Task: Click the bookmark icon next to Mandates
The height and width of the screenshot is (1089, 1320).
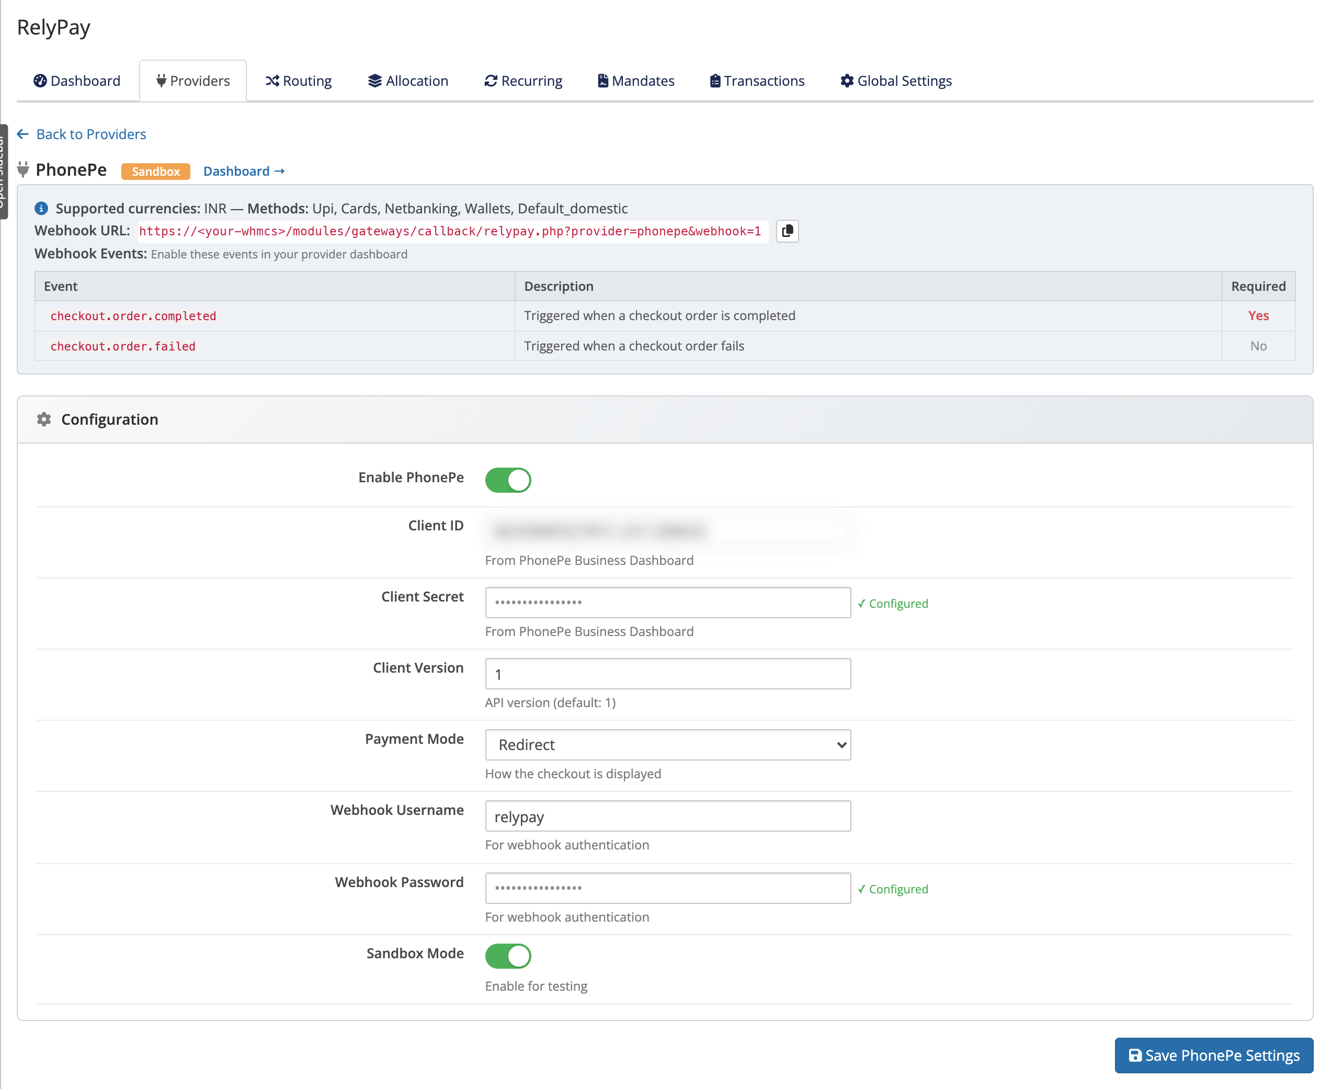Action: (x=602, y=81)
